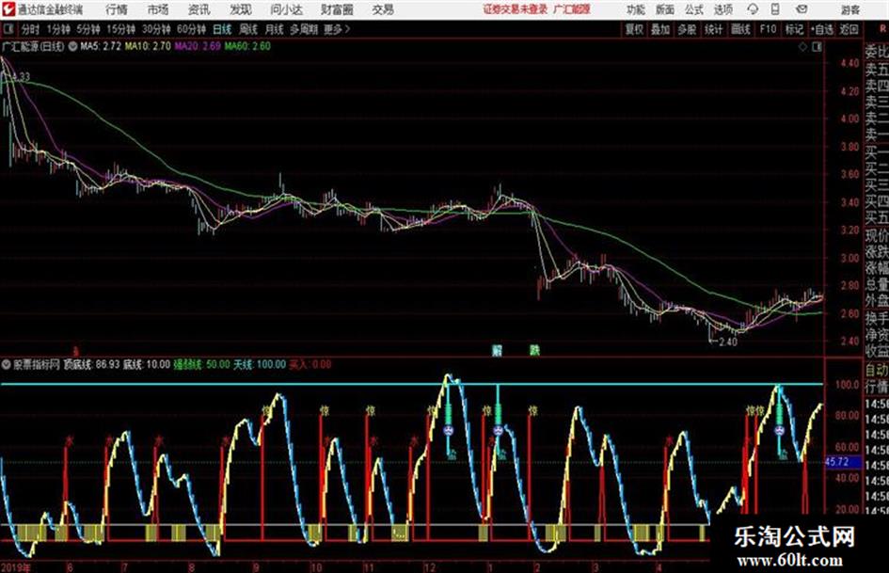The image size is (889, 573).
Task: Open the 资讯 menu
Action: (199, 9)
